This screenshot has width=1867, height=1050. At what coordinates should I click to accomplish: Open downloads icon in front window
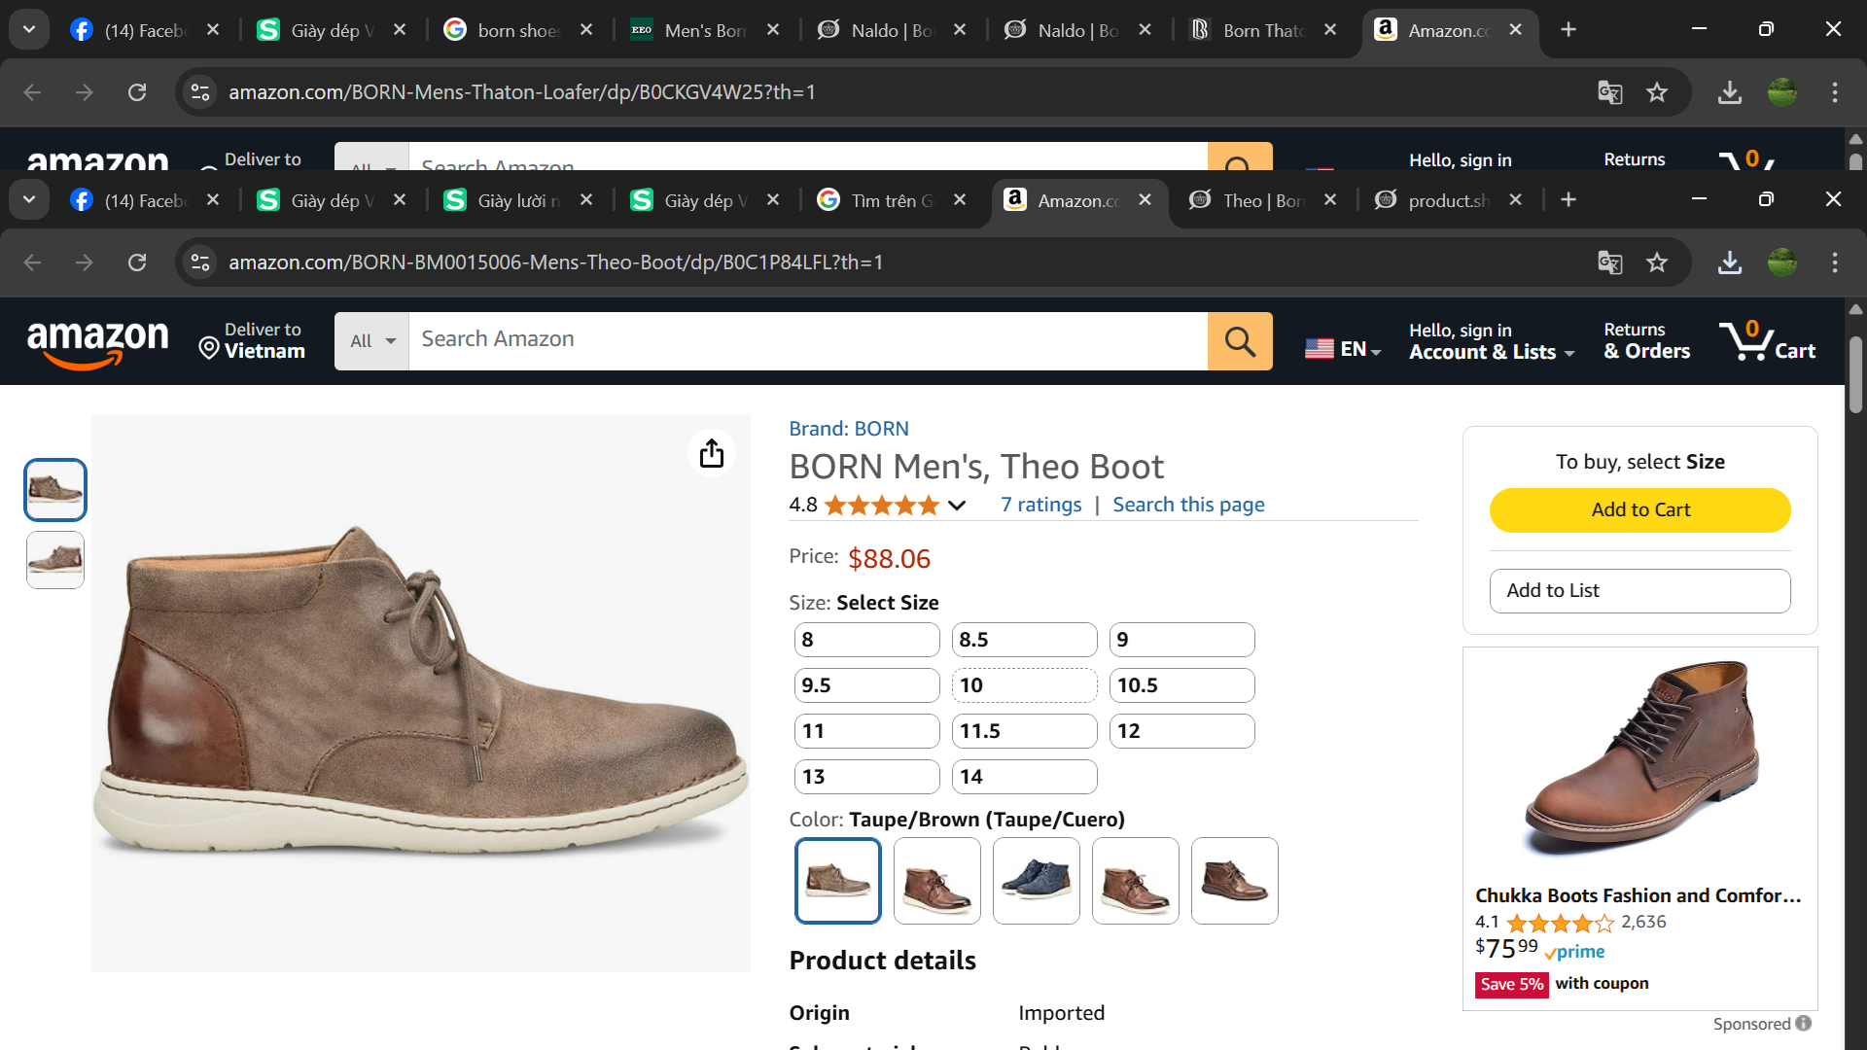1730,262
